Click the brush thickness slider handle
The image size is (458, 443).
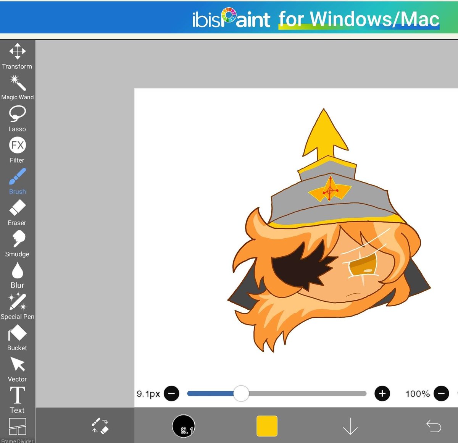click(241, 393)
